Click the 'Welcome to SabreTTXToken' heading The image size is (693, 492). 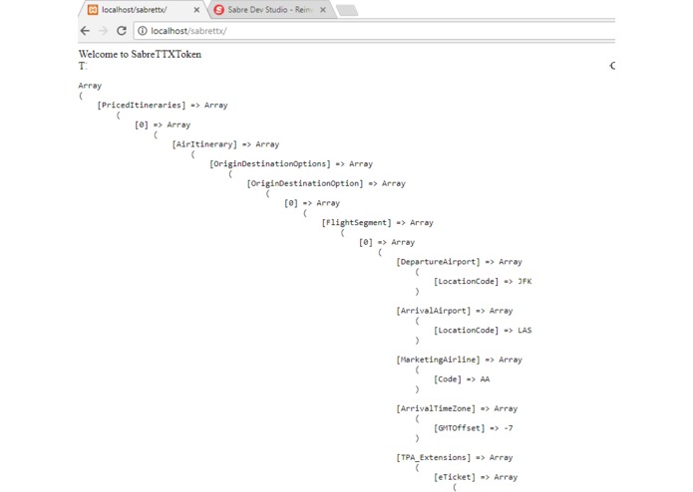tap(140, 54)
